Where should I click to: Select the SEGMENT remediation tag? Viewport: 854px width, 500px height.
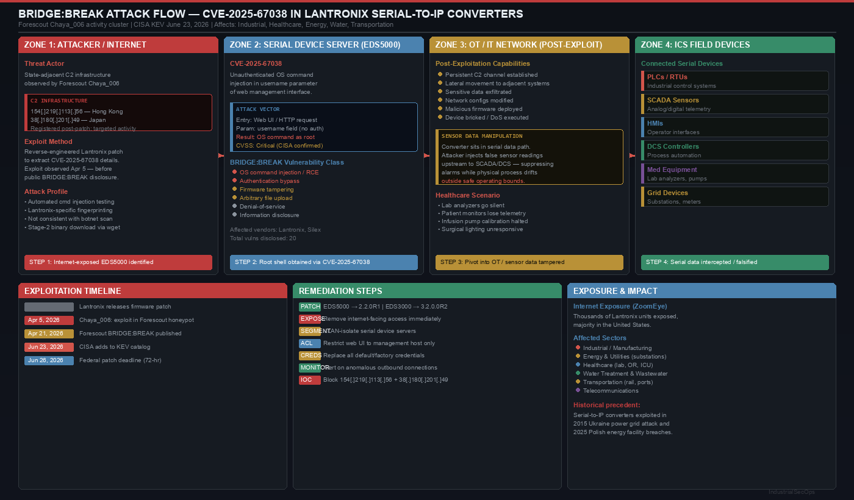click(x=310, y=331)
